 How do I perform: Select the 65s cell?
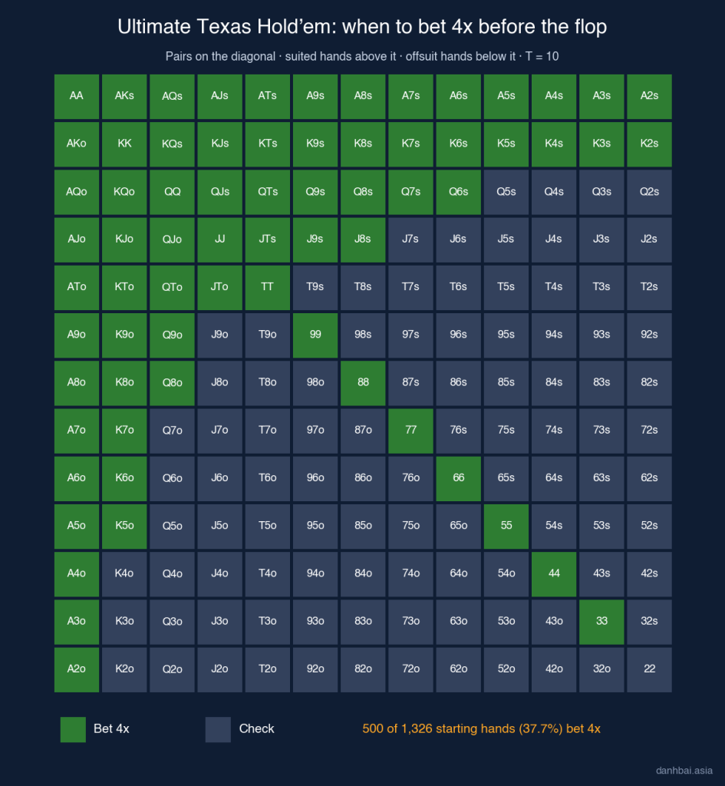[506, 479]
